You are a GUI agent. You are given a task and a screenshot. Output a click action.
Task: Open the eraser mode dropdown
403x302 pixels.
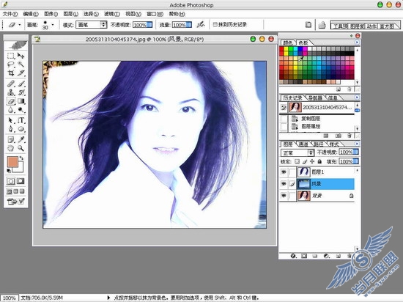92,25
